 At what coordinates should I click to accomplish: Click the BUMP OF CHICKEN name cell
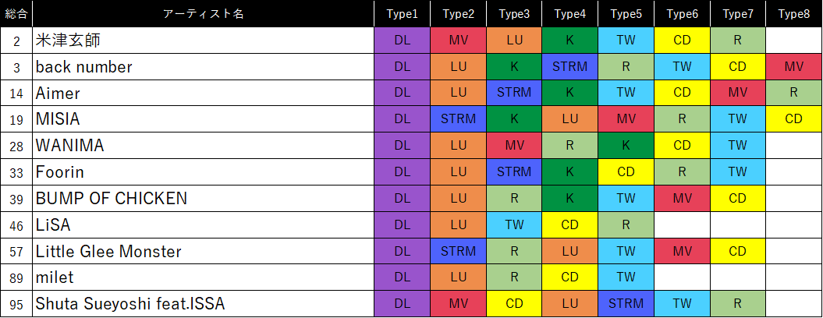click(203, 199)
